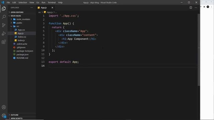
Task: Select App.js in the explorer tree
Action: (22, 33)
